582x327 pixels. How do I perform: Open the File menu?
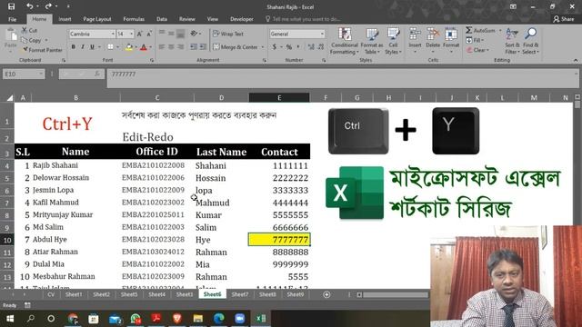(x=12, y=19)
